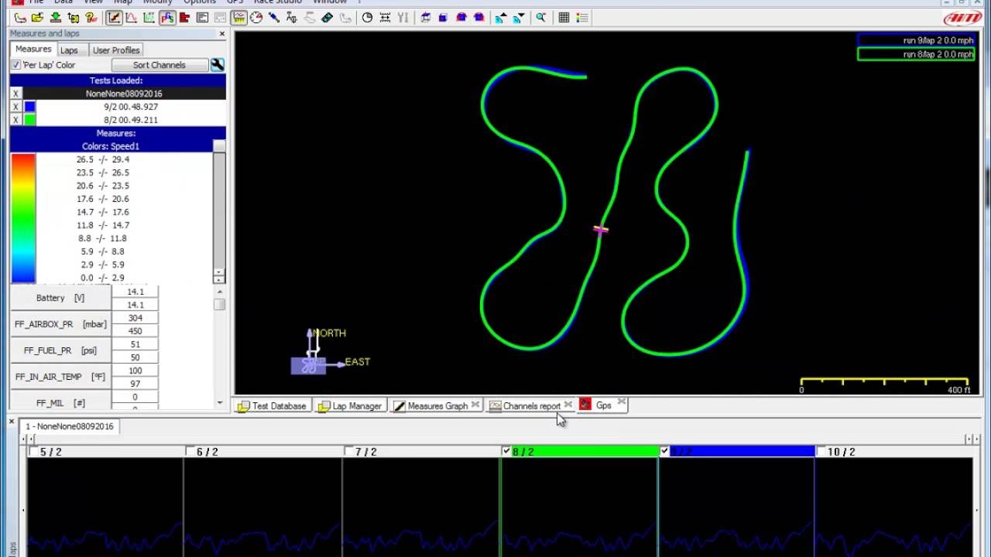Click the green diamond device toolbar icon
991x557 pixels.
click(x=327, y=17)
